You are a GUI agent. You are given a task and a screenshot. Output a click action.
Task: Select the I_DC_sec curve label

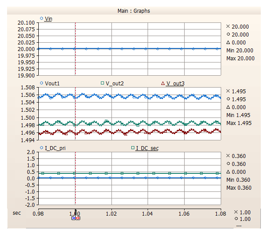pos(147,148)
